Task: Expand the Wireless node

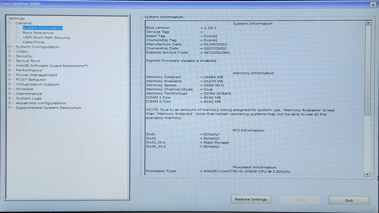Action: click(9, 89)
